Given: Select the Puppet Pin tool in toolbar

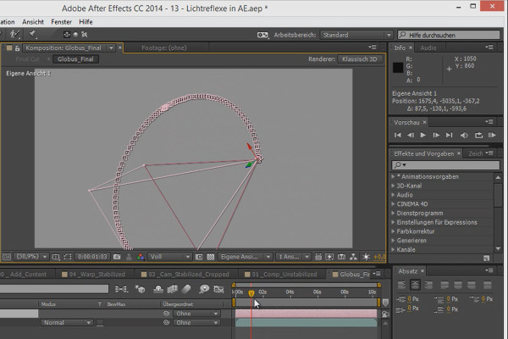Looking at the screenshot, I should (32, 34).
